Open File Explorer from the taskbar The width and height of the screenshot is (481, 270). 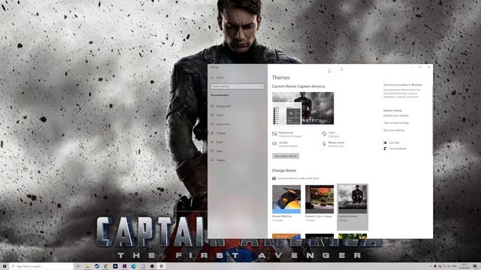pyautogui.click(x=87, y=266)
